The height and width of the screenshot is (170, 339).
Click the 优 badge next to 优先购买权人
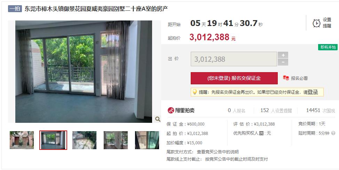pyautogui.click(x=261, y=133)
